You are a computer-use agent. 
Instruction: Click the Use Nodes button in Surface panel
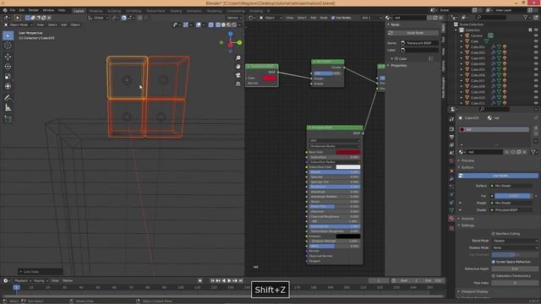tap(498, 176)
